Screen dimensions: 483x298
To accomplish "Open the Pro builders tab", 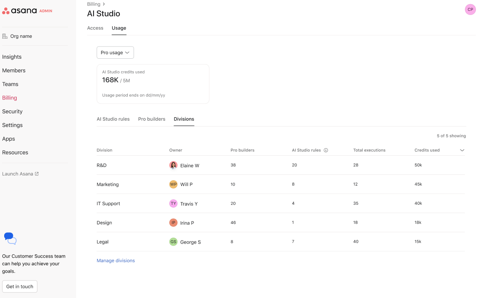I will [152, 119].
